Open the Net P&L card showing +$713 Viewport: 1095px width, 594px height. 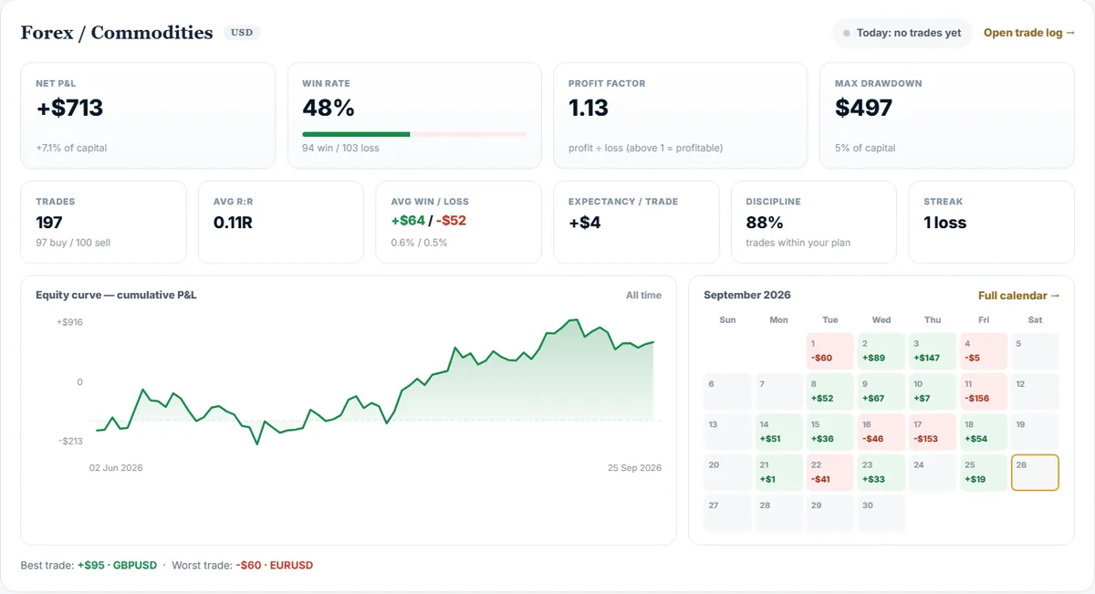click(x=148, y=116)
